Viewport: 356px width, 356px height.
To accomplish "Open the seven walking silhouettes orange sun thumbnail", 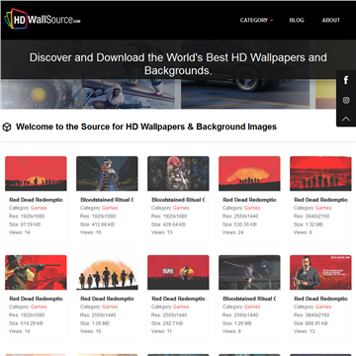I will coord(107,272).
